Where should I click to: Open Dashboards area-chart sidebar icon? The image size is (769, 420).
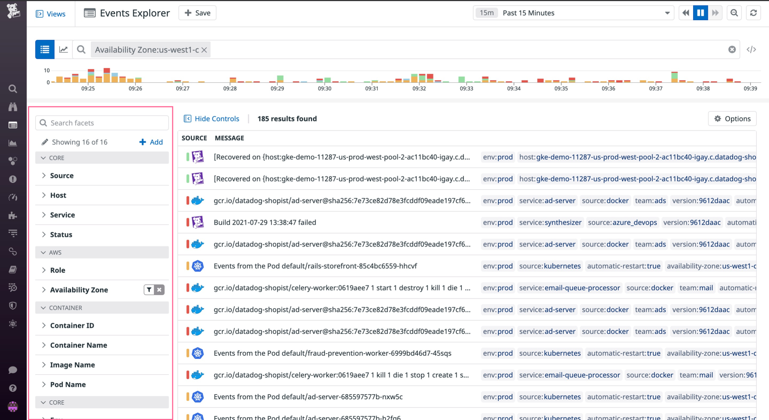pyautogui.click(x=13, y=143)
